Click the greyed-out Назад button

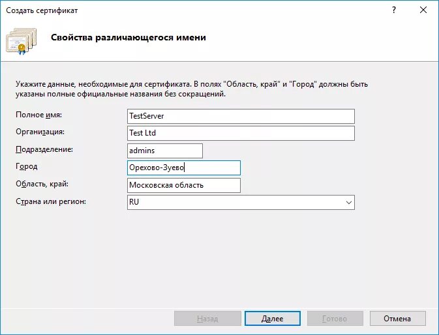[207, 319]
